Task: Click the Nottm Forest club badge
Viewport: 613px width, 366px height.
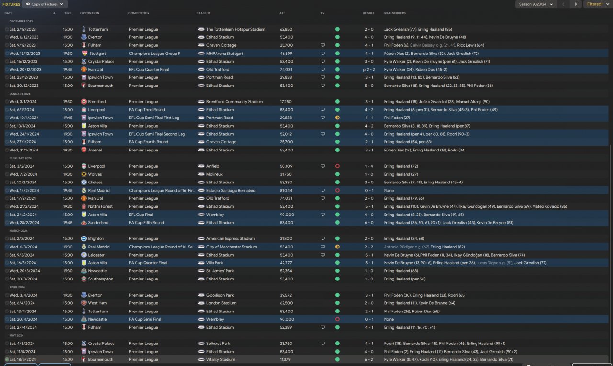Action: coord(84,206)
